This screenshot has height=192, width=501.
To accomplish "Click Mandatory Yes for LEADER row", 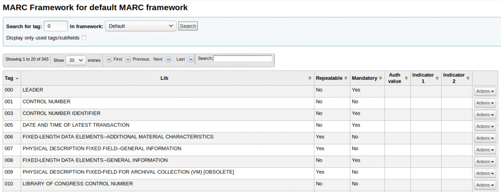I will (x=356, y=90).
